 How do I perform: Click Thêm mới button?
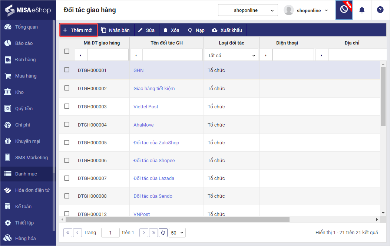click(x=78, y=30)
